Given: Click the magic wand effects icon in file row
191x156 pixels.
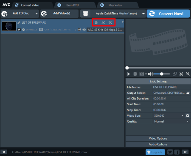Looking at the screenshot, I should 110,22.
